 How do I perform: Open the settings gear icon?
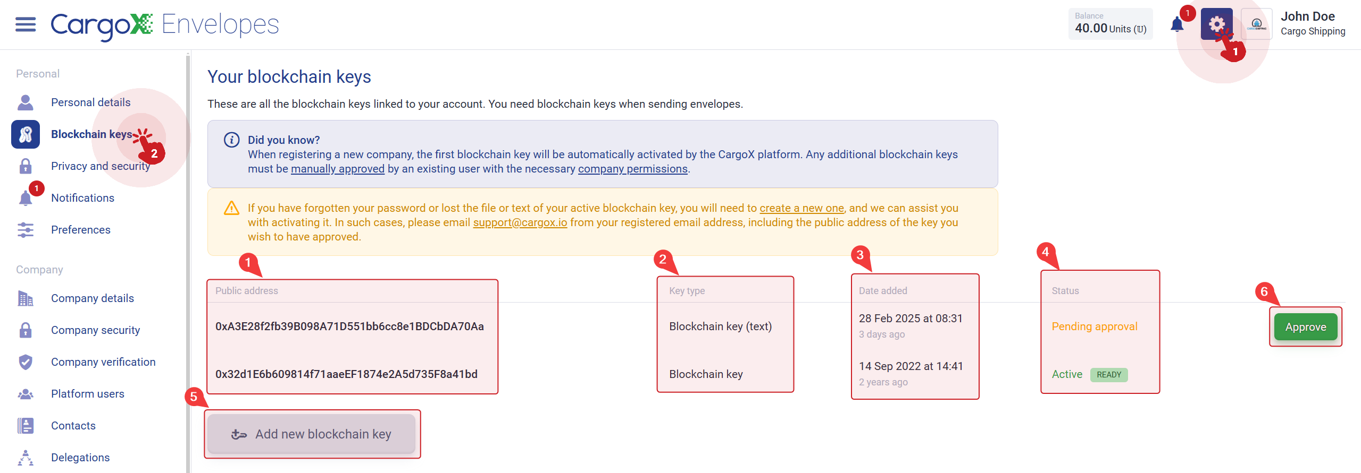1216,24
